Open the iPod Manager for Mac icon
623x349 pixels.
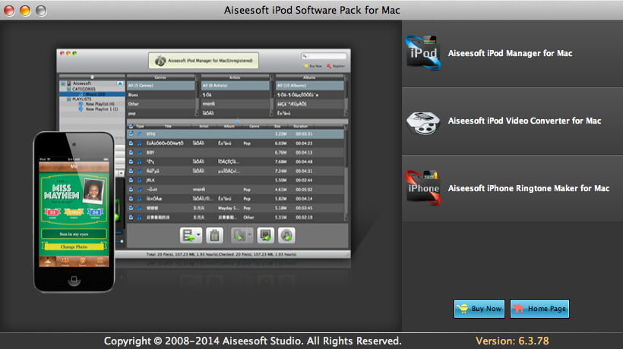click(423, 53)
